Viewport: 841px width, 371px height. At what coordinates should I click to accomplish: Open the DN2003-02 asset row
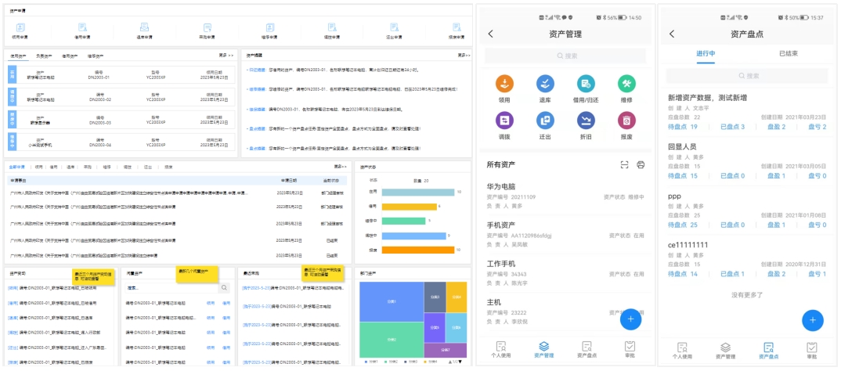[121, 97]
